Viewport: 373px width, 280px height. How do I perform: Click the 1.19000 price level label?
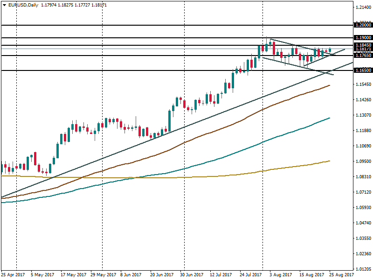point(362,37)
